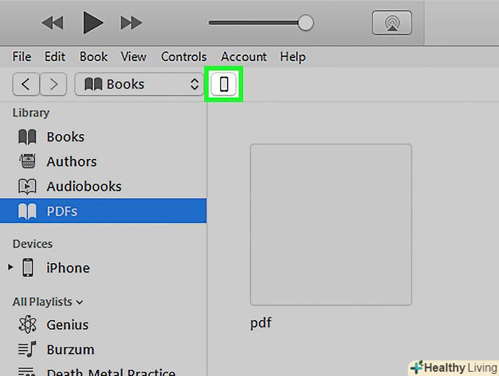Open Audiobooks in the sidebar

coord(84,186)
